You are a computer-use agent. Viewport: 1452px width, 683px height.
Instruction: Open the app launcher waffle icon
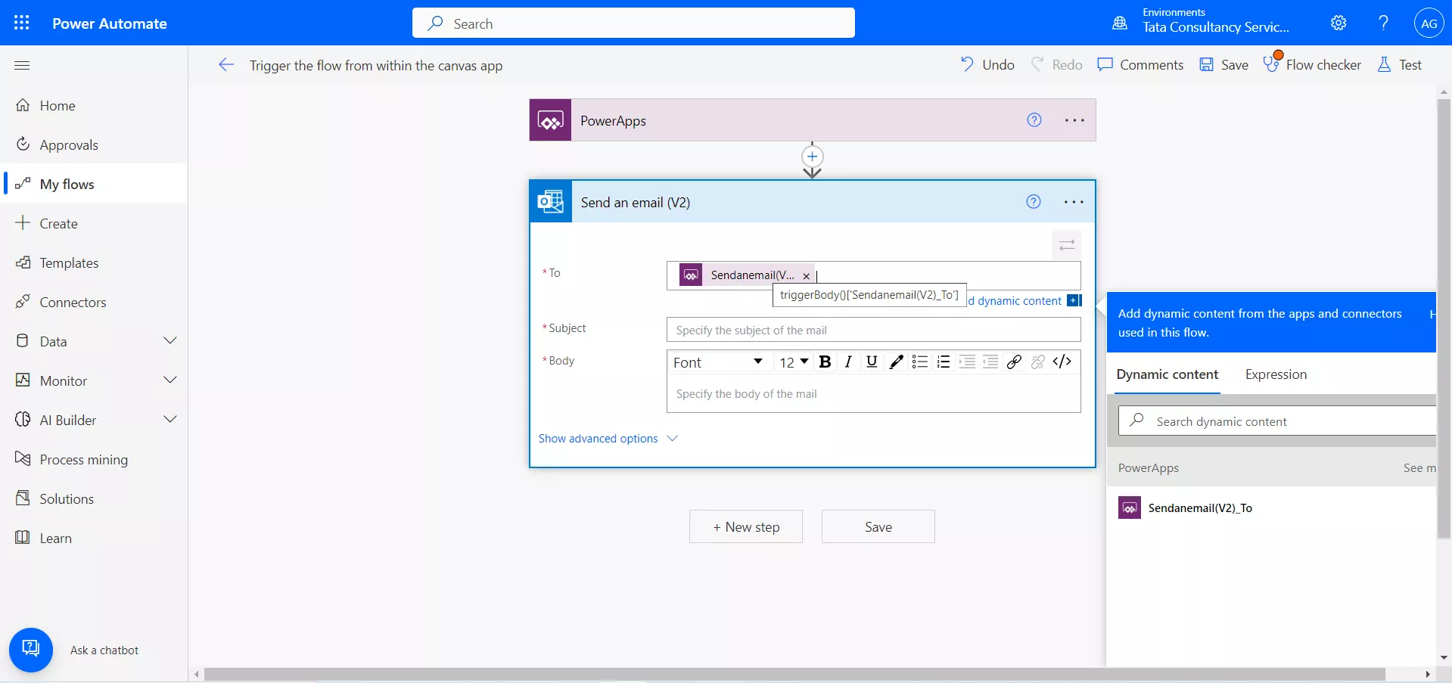22,23
